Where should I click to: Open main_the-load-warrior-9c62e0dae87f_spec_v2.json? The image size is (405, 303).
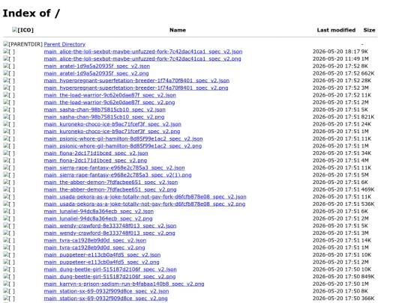(109, 95)
